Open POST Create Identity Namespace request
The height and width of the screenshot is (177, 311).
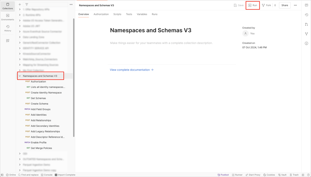45,92
